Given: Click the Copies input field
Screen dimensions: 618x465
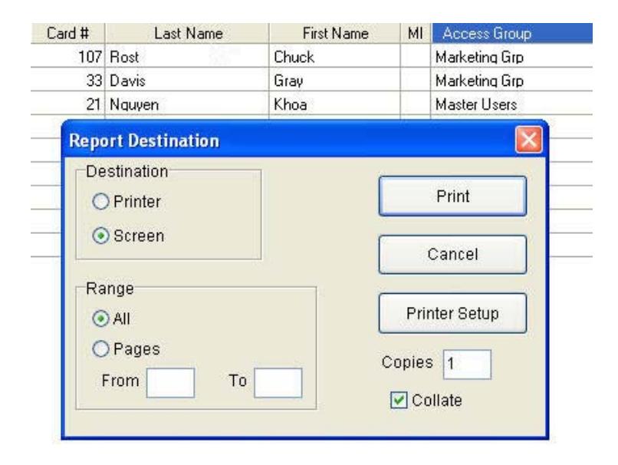Looking at the screenshot, I should tap(468, 364).
